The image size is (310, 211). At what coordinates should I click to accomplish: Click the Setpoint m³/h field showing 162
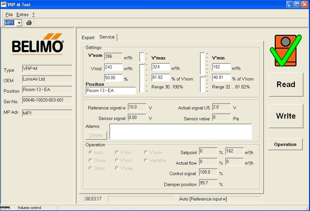[x=235, y=151]
